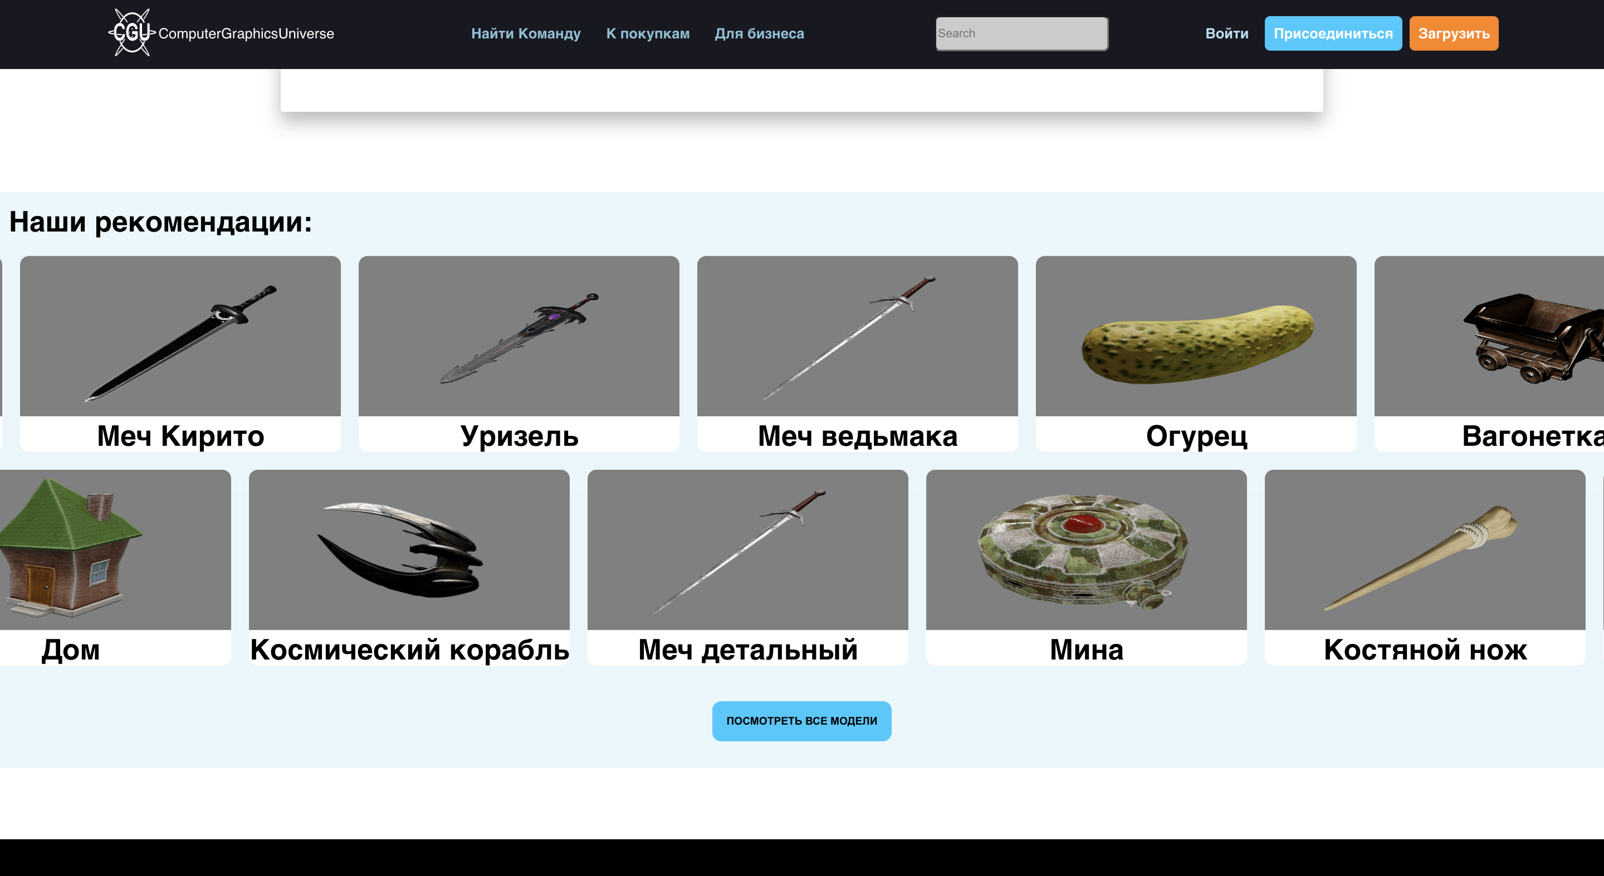This screenshot has height=876, width=1604.
Task: Click the CGU logo icon
Action: [x=131, y=33]
